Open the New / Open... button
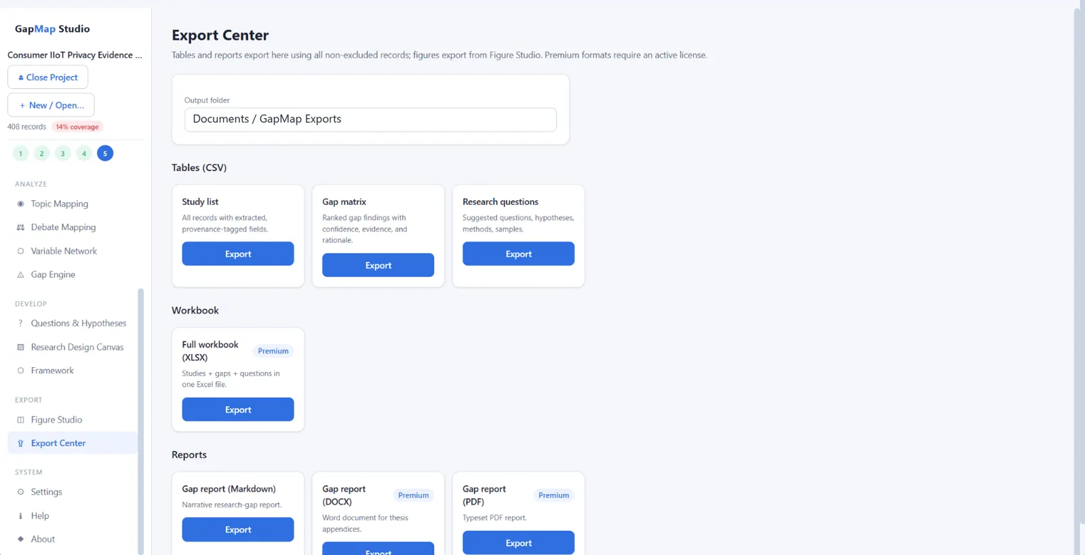 (x=51, y=105)
